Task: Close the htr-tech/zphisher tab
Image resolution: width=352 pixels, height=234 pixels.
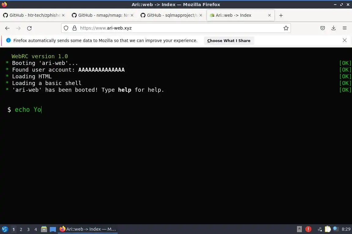Action: 63,15
